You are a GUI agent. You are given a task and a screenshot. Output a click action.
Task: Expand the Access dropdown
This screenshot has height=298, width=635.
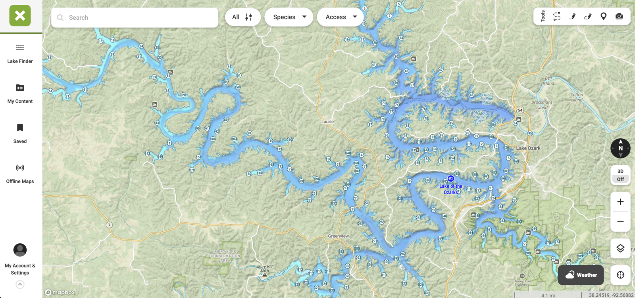tap(340, 17)
